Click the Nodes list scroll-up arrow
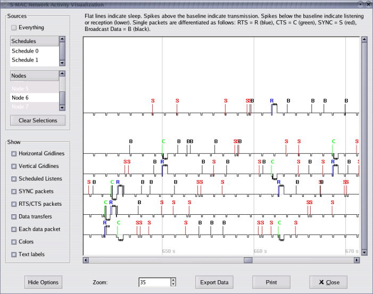 point(62,74)
